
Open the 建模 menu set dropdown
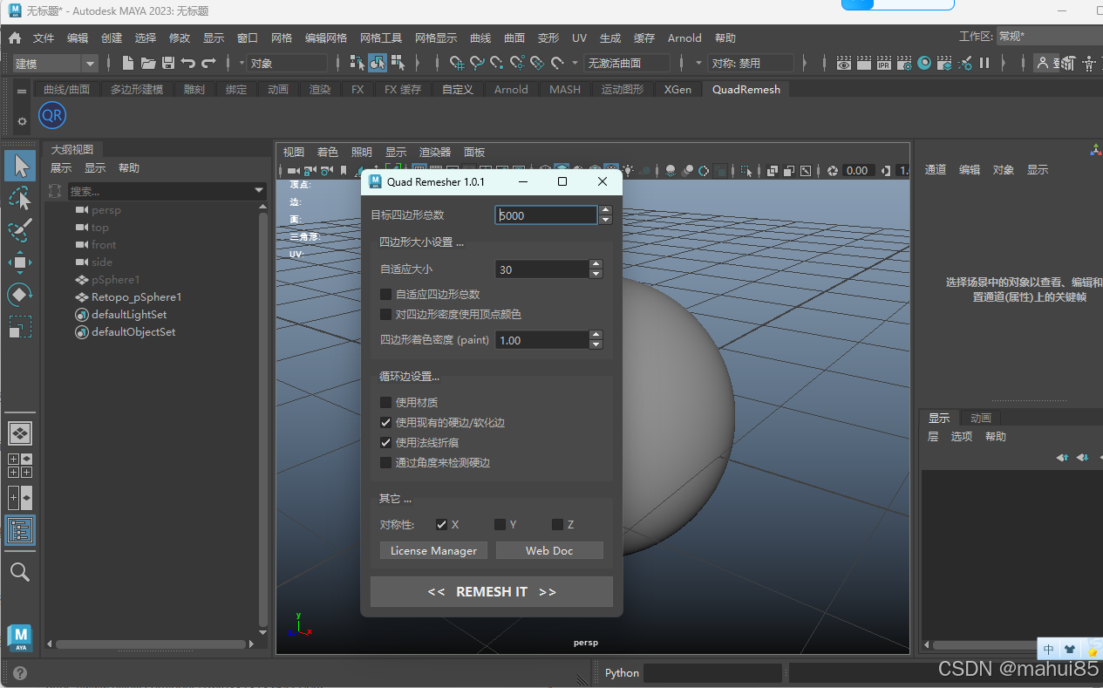[x=55, y=63]
